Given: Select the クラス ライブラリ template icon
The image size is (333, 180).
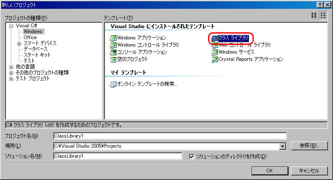Looking at the screenshot, I should pos(215,38).
